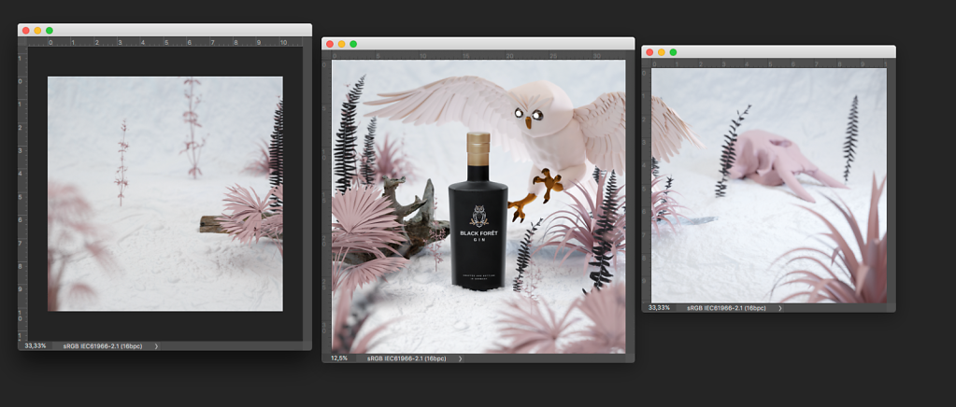Click the title bar of the middle window
Viewport: 956px width, 407px height.
[x=478, y=44]
